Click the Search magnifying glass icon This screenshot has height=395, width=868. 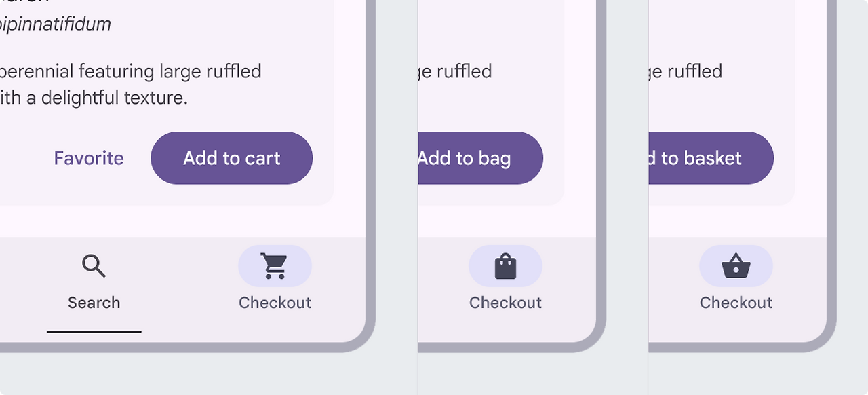94,266
